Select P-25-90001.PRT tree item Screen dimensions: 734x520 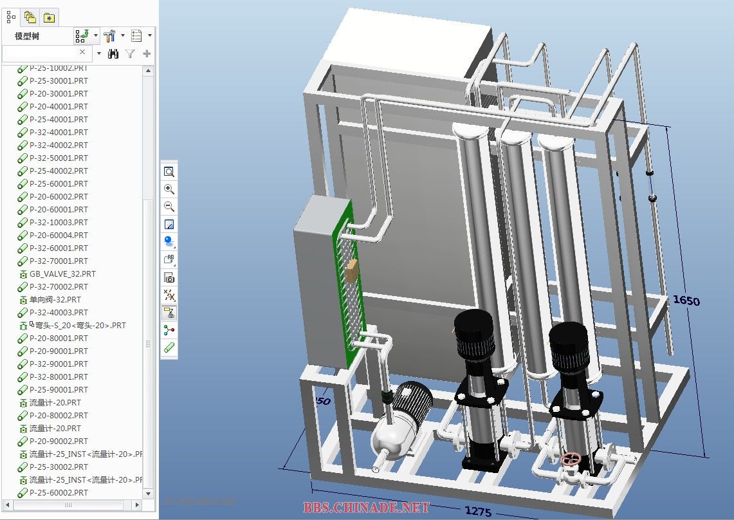[x=59, y=390]
